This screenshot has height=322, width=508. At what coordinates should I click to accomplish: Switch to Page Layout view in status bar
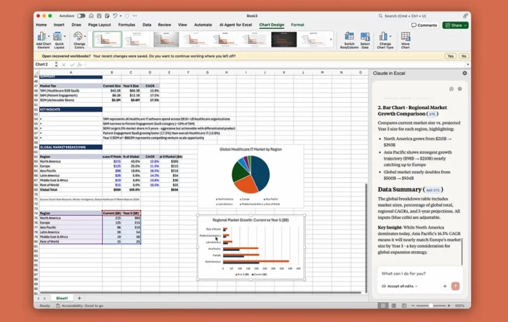(393, 306)
